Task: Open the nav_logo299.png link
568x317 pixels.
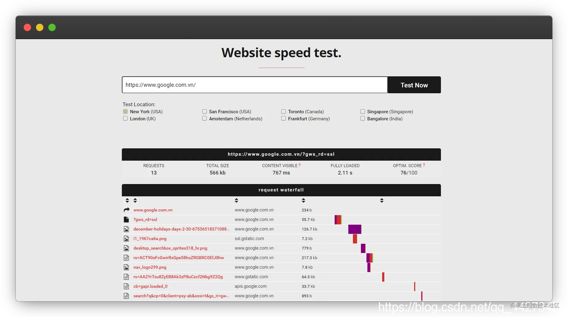Action: [150, 267]
